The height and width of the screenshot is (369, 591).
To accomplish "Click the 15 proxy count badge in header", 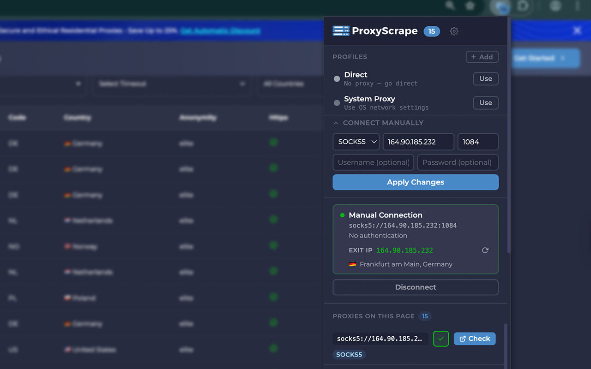I will click(432, 31).
